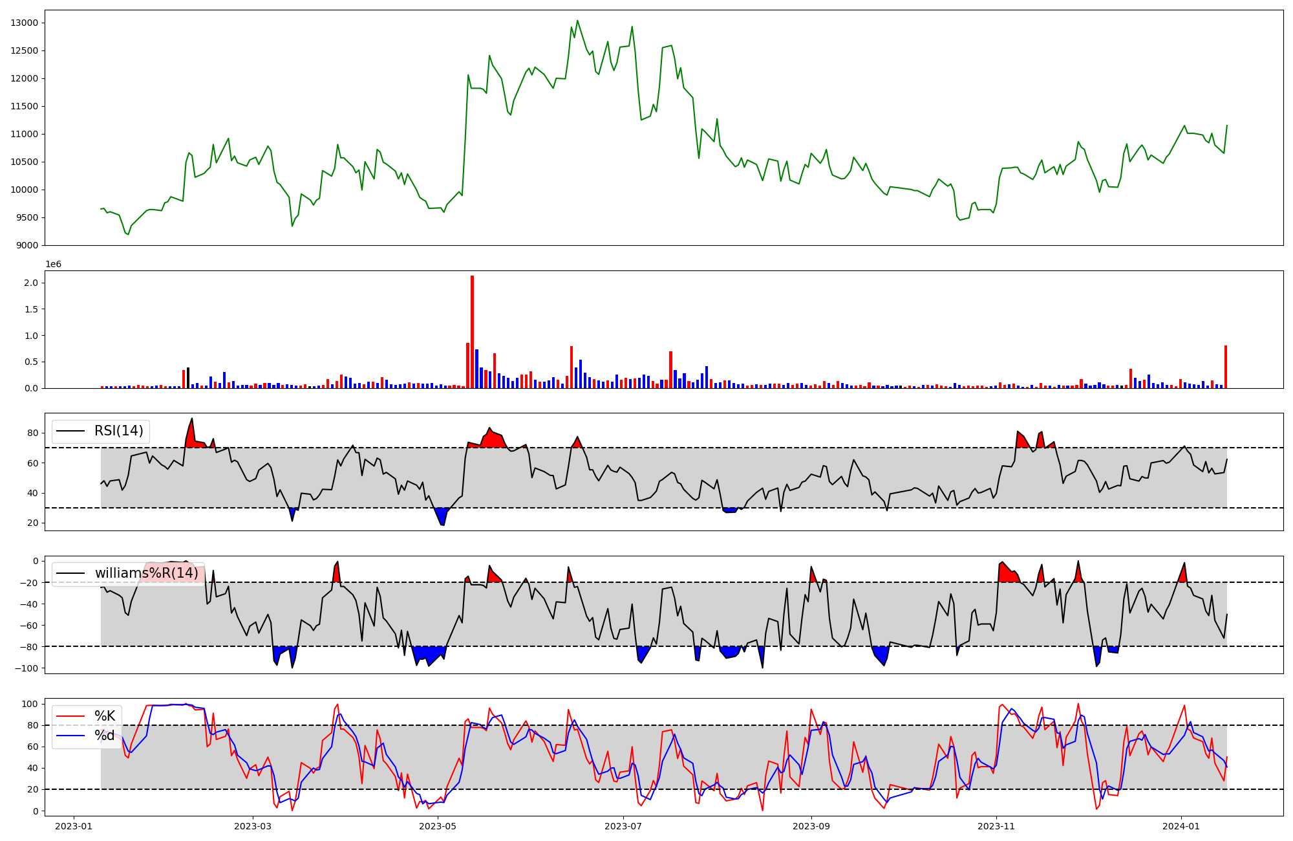Image resolution: width=1293 pixels, height=841 pixels.
Task: Click the 100 tick on stochastic axis
Action: (30, 704)
